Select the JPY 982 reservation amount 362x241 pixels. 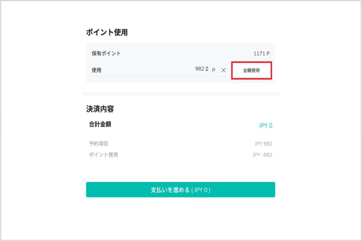263,144
